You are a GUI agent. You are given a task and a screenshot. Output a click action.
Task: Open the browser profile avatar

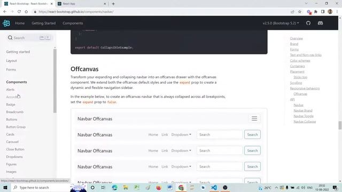pyautogui.click(x=330, y=12)
